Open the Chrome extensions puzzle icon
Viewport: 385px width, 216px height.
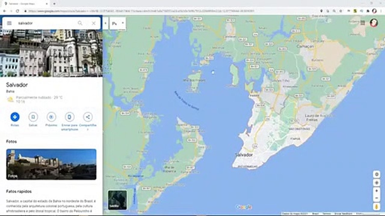(x=368, y=11)
